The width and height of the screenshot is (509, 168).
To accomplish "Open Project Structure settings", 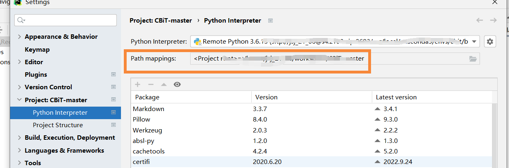I will click(x=58, y=125).
